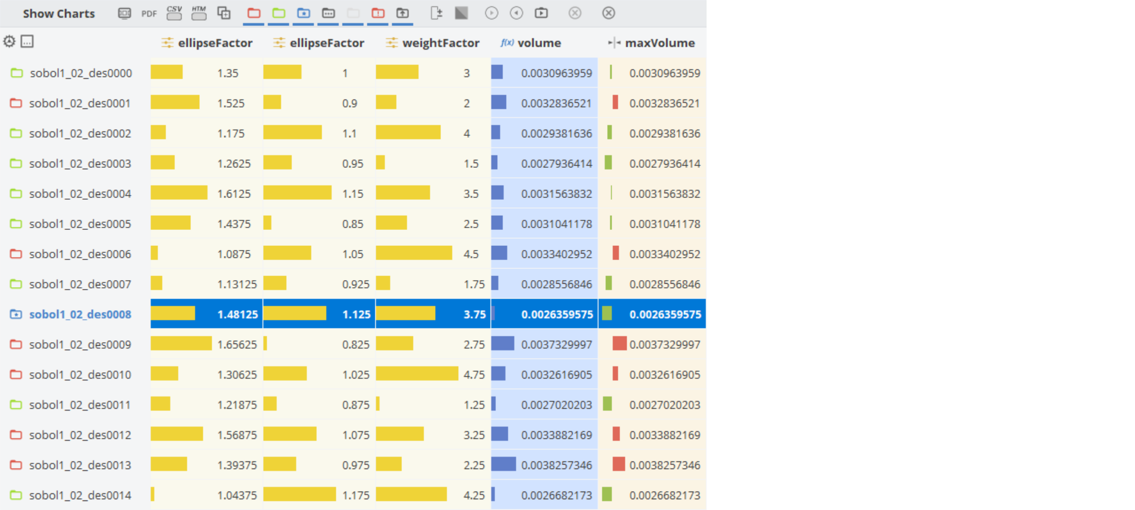Click the ellipseFactor value 1.6125
The height and width of the screenshot is (510, 1135).
[x=234, y=194]
